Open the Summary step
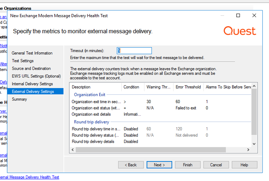Image resolution: width=269 pixels, height=181 pixels. [19, 99]
